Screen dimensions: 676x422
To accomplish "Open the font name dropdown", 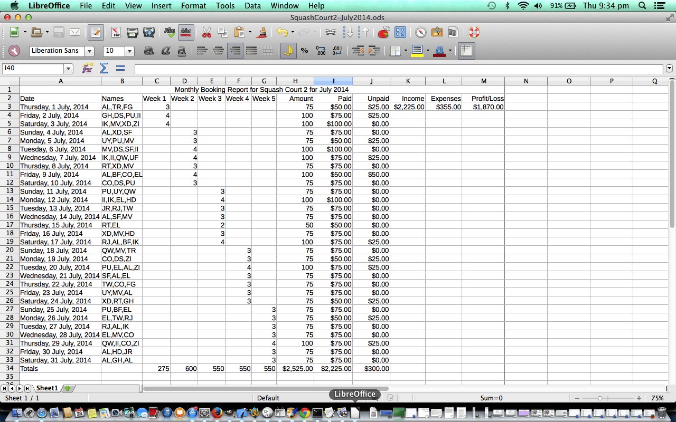I will [x=89, y=51].
